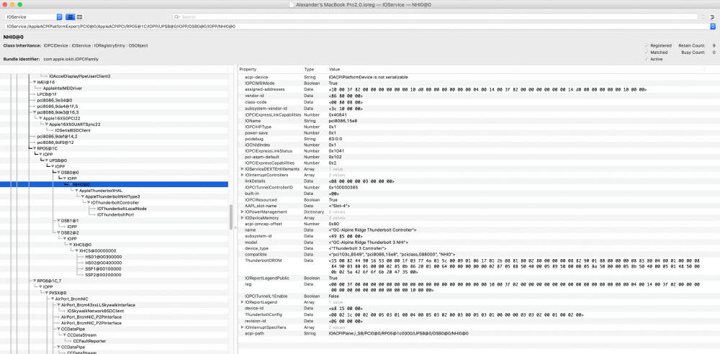This screenshot has height=354, width=720.
Task: Toggle the Matched checkbox
Action: 646,53
